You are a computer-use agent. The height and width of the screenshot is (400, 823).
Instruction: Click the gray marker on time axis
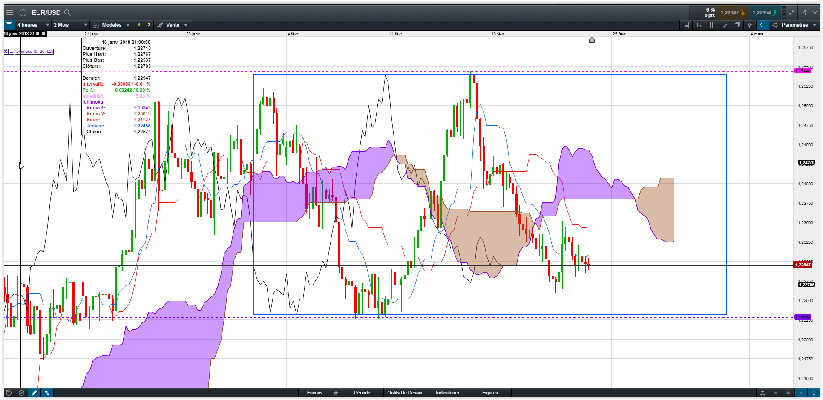click(x=592, y=40)
